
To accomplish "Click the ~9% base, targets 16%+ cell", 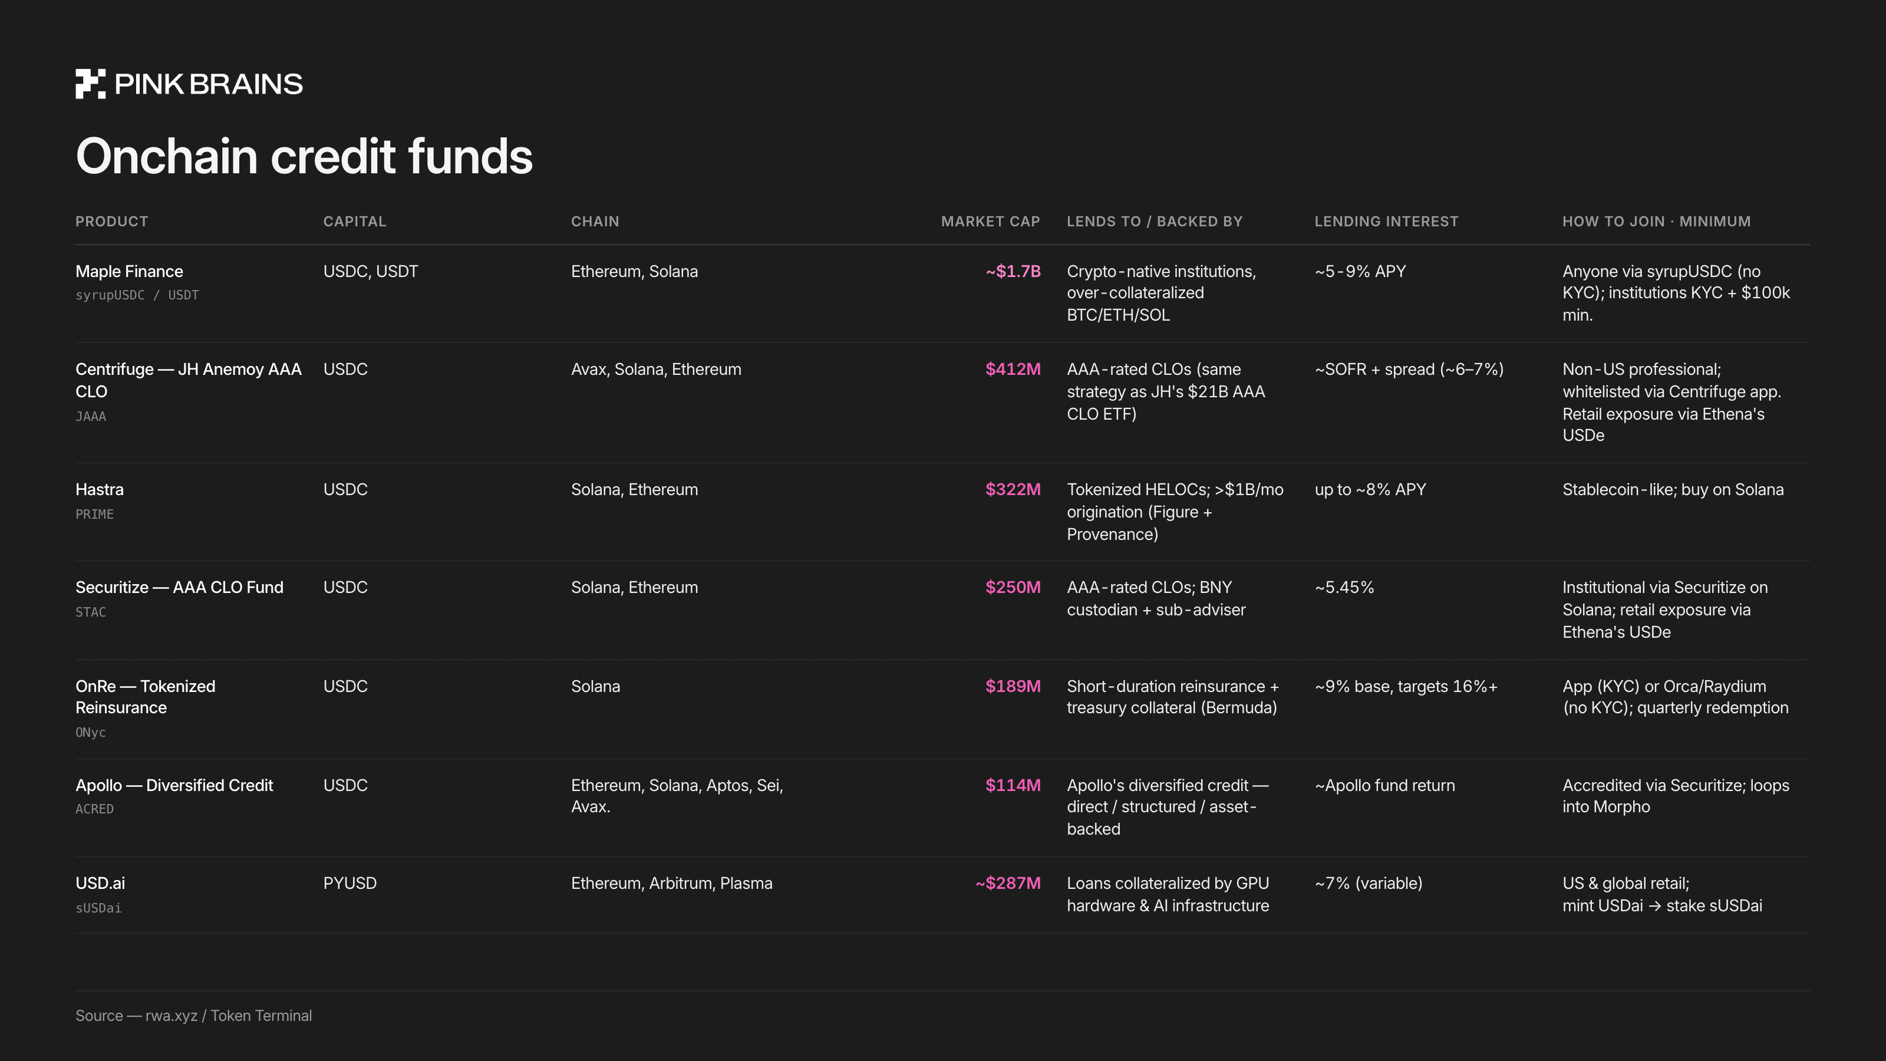I will click(1406, 686).
